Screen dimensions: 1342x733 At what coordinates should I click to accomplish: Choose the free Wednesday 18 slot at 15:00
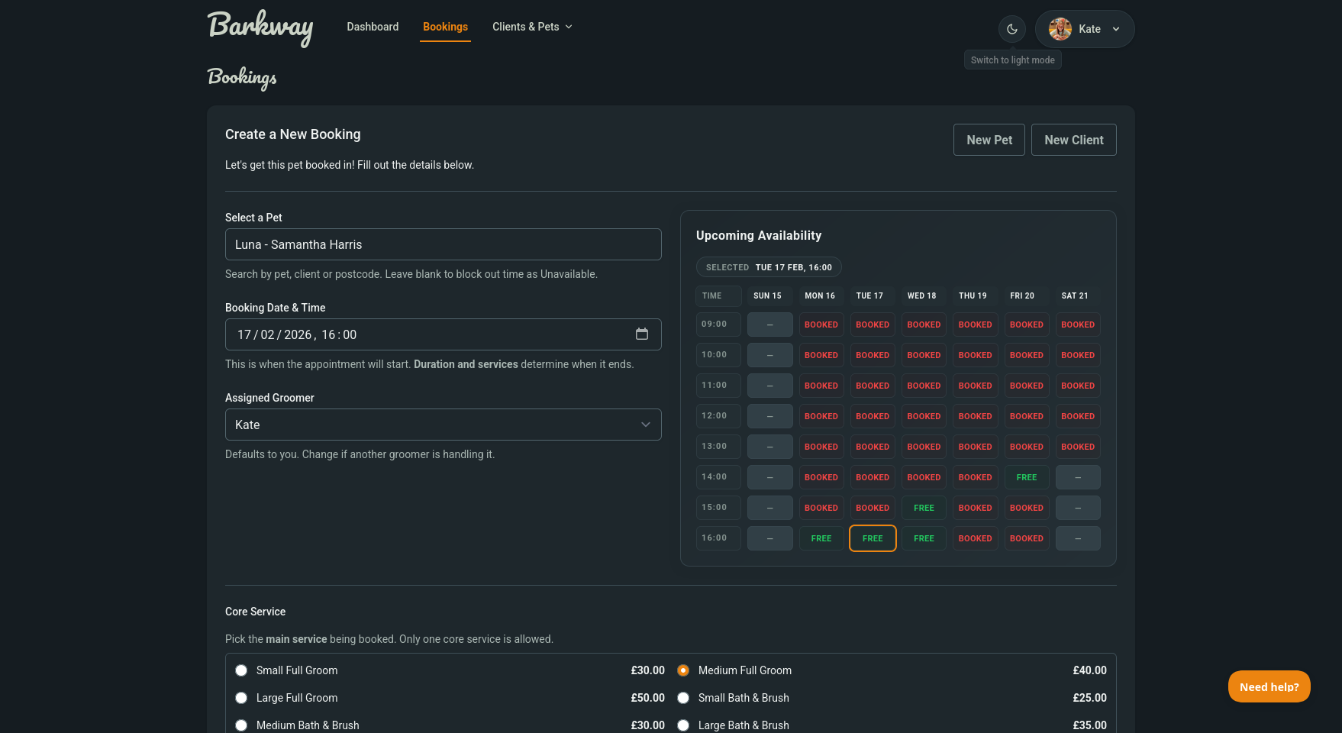point(924,508)
